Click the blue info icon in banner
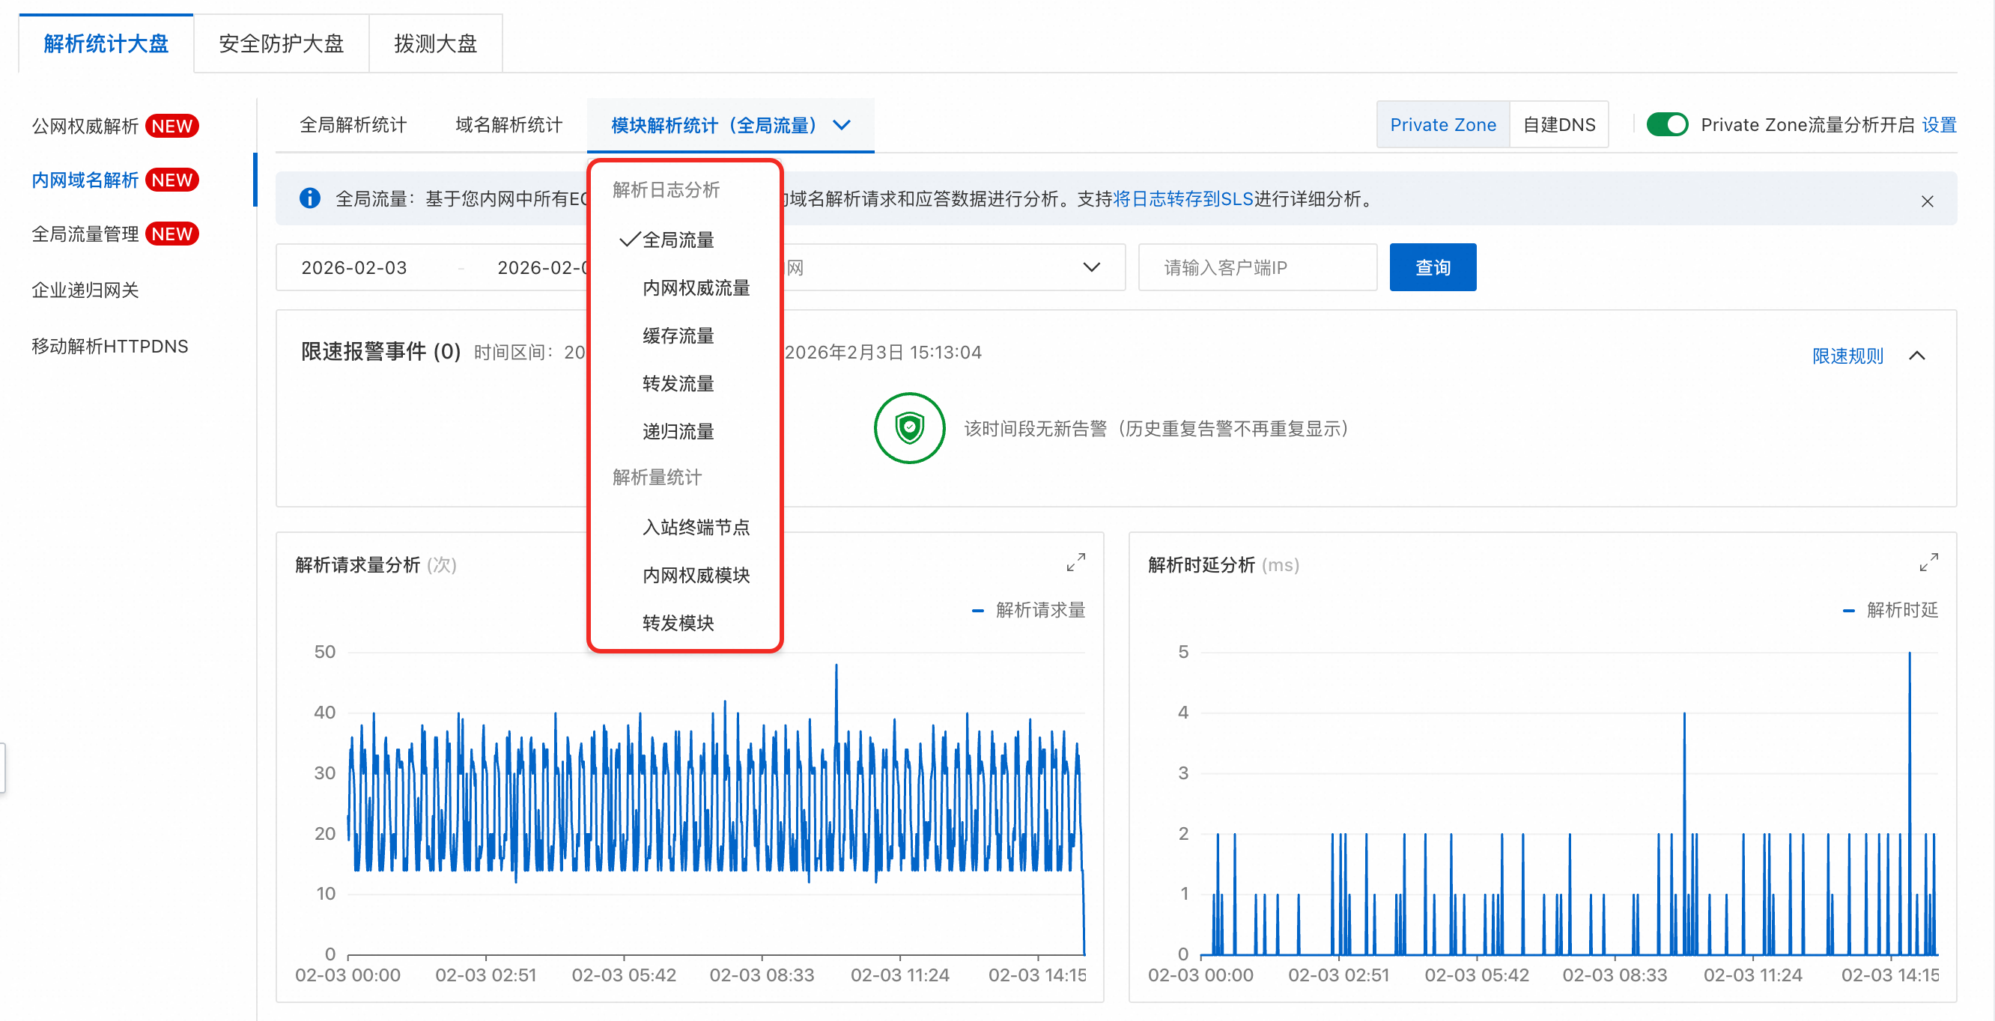Viewport: 1995px width, 1021px height. point(310,199)
